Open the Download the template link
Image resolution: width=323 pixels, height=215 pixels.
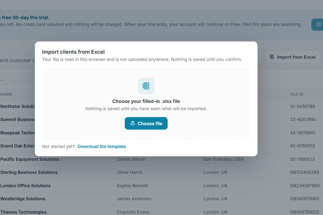coord(102,146)
